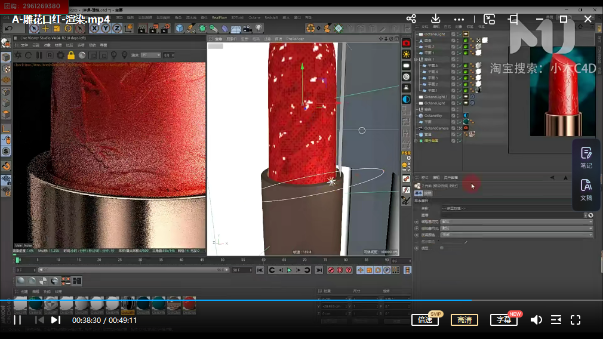
Task: Toggle Live Viewer clay mode sphere
Action: point(82,56)
